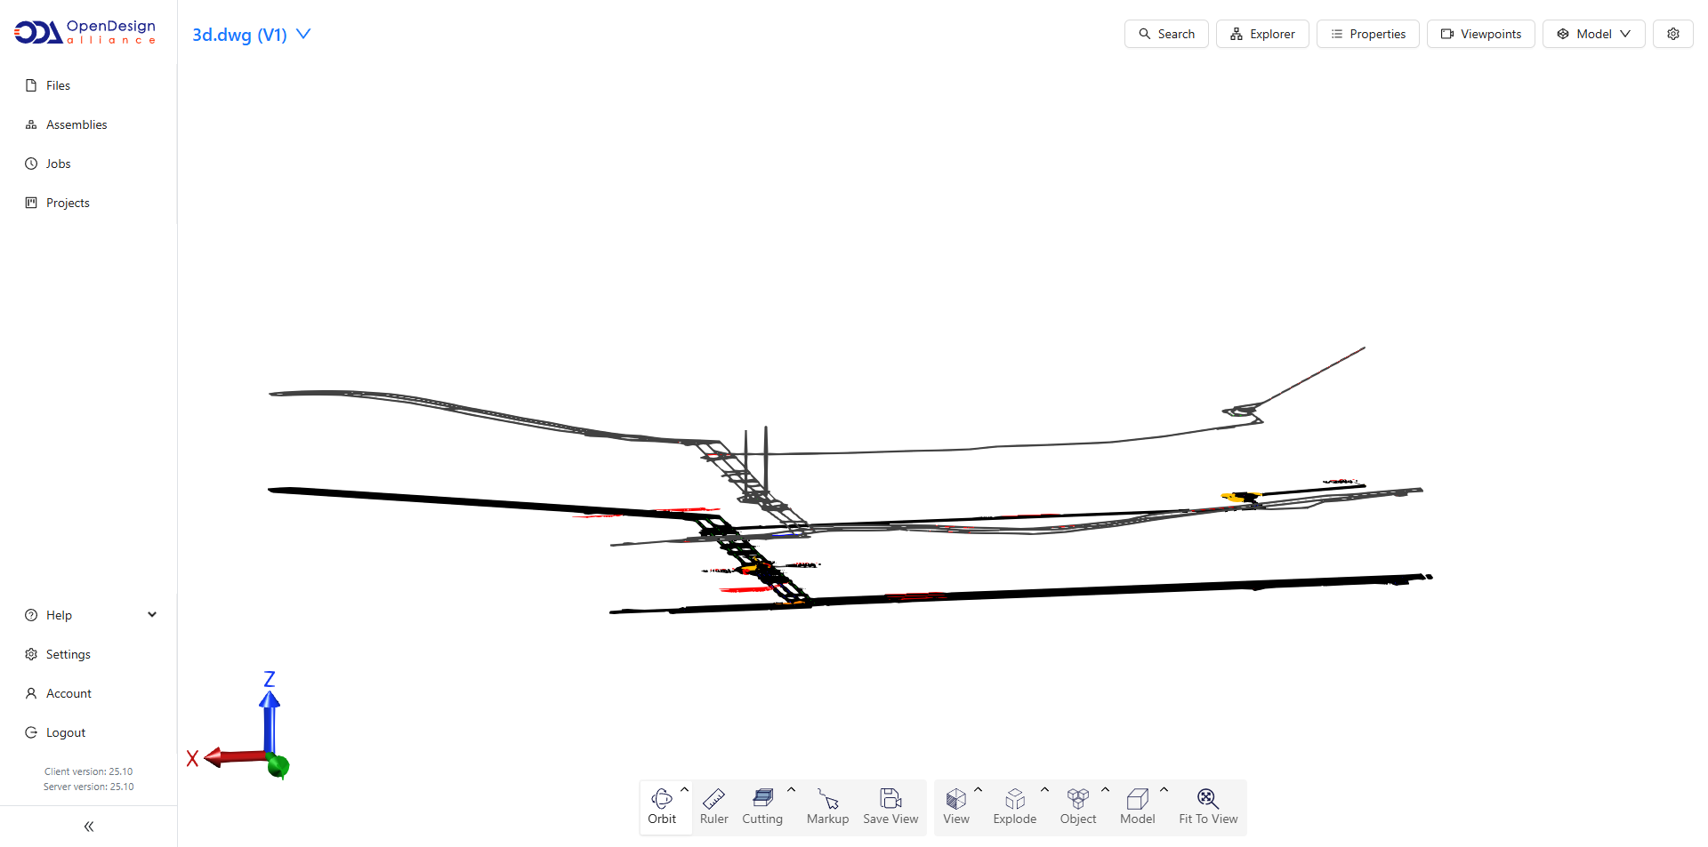Expand the bottom Model tool options caret
Screen dimensions: 1708x847
pyautogui.click(x=1164, y=789)
